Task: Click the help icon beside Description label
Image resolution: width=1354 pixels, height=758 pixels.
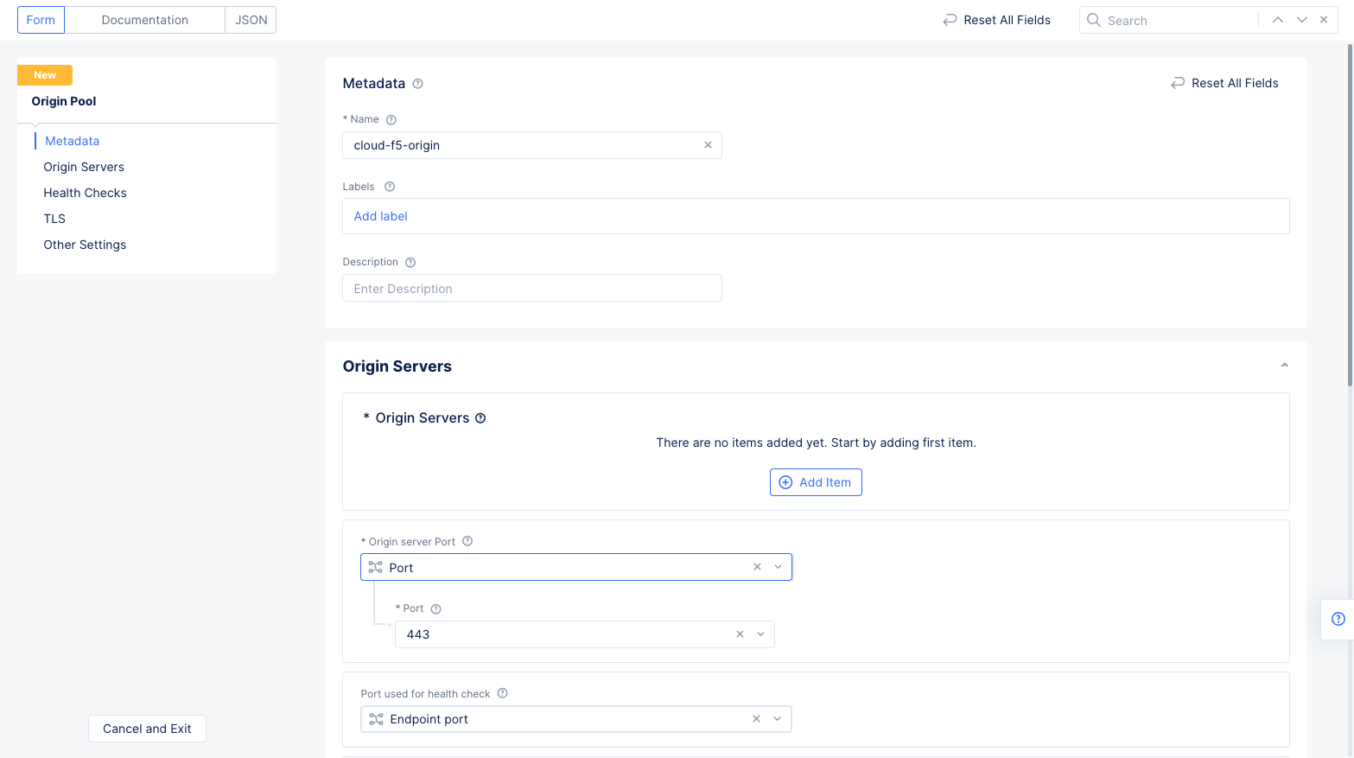Action: click(410, 263)
